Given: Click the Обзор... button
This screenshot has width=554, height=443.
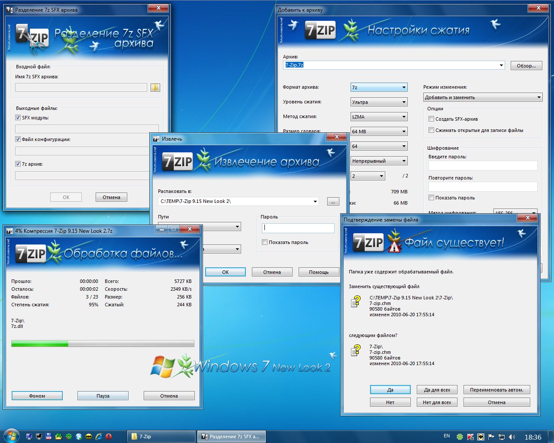Looking at the screenshot, I should point(526,66).
